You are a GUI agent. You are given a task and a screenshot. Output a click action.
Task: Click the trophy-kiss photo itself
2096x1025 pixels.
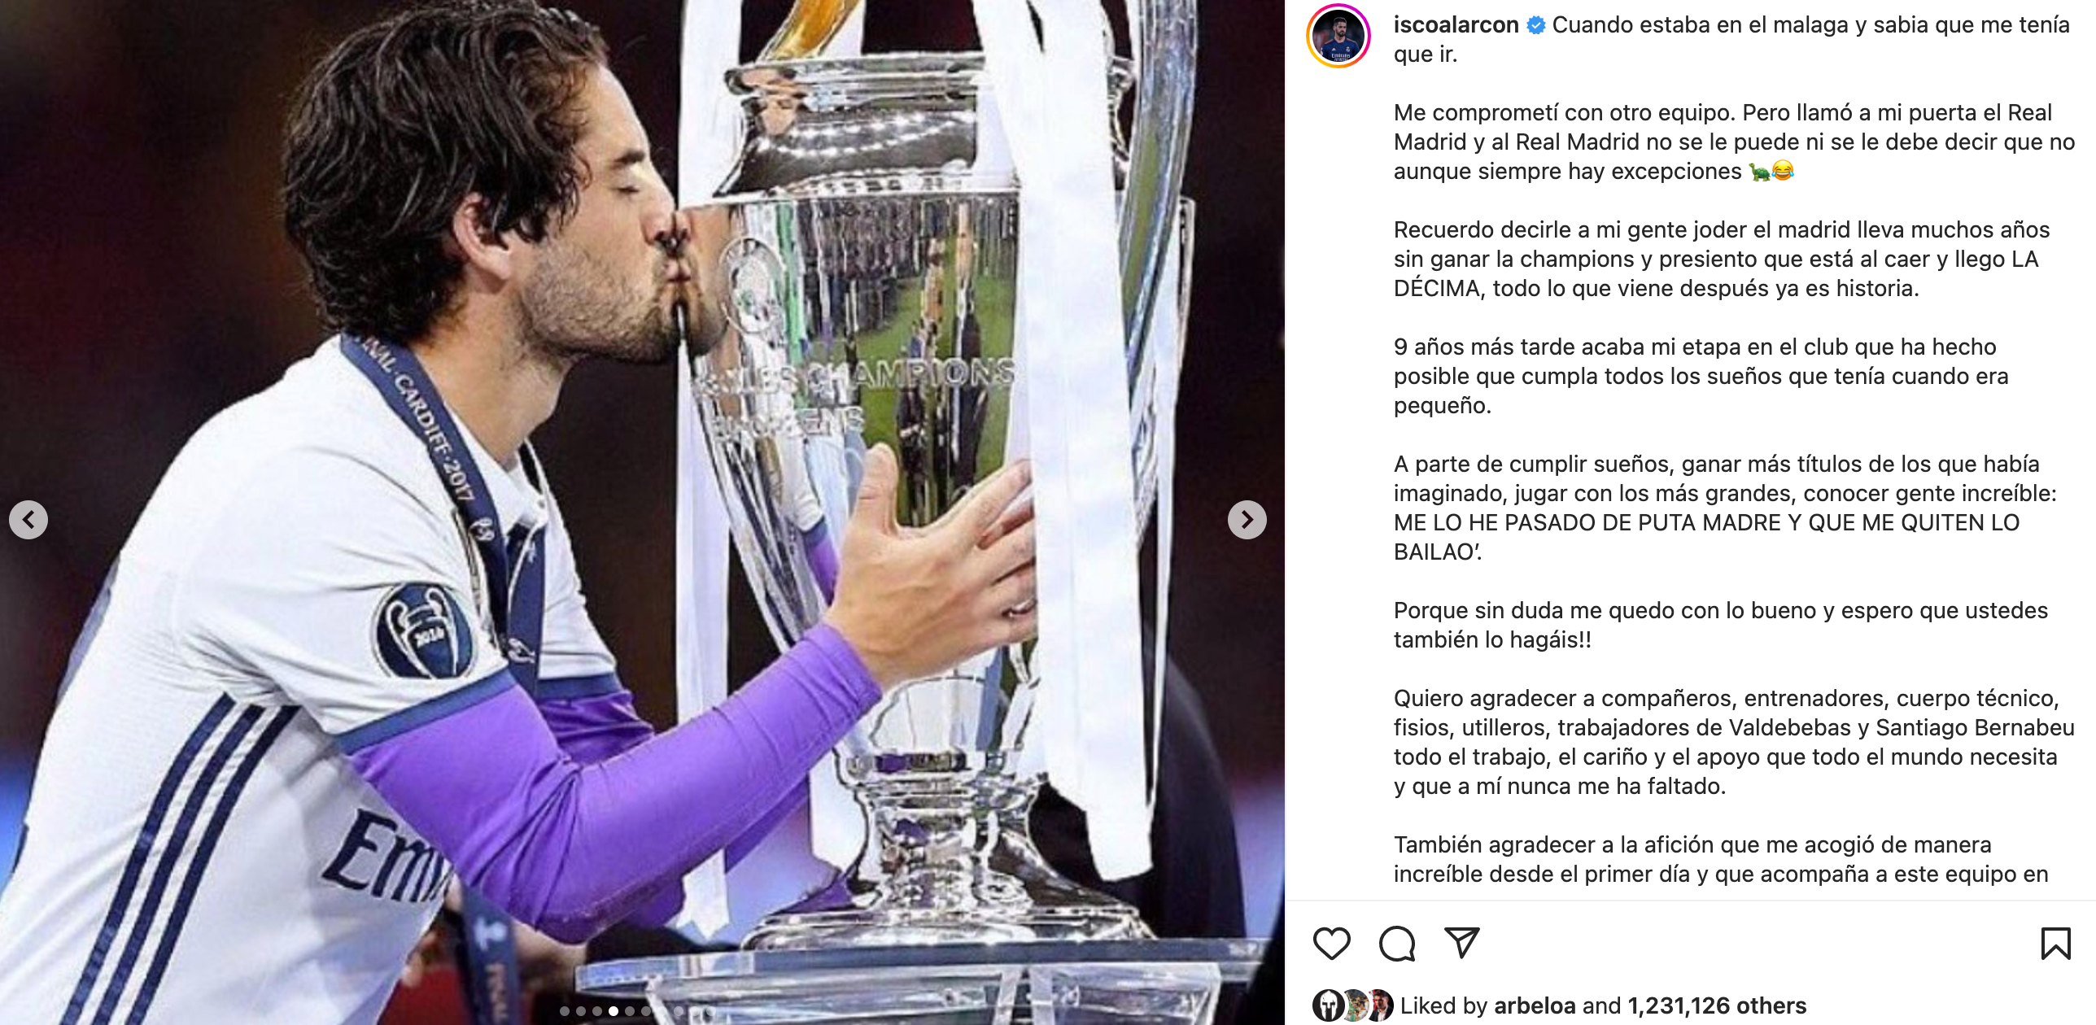coord(642,512)
